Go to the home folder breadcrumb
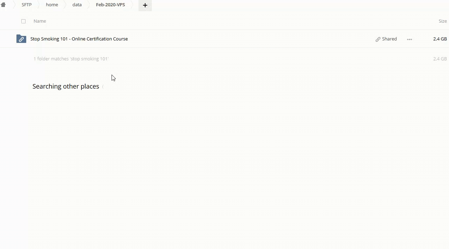The height and width of the screenshot is (249, 449). pyautogui.click(x=52, y=5)
